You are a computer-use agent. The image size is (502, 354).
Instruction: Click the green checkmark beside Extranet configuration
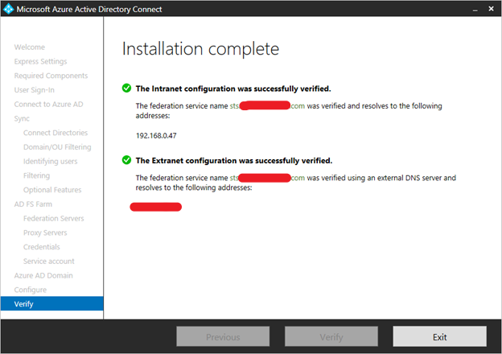127,160
